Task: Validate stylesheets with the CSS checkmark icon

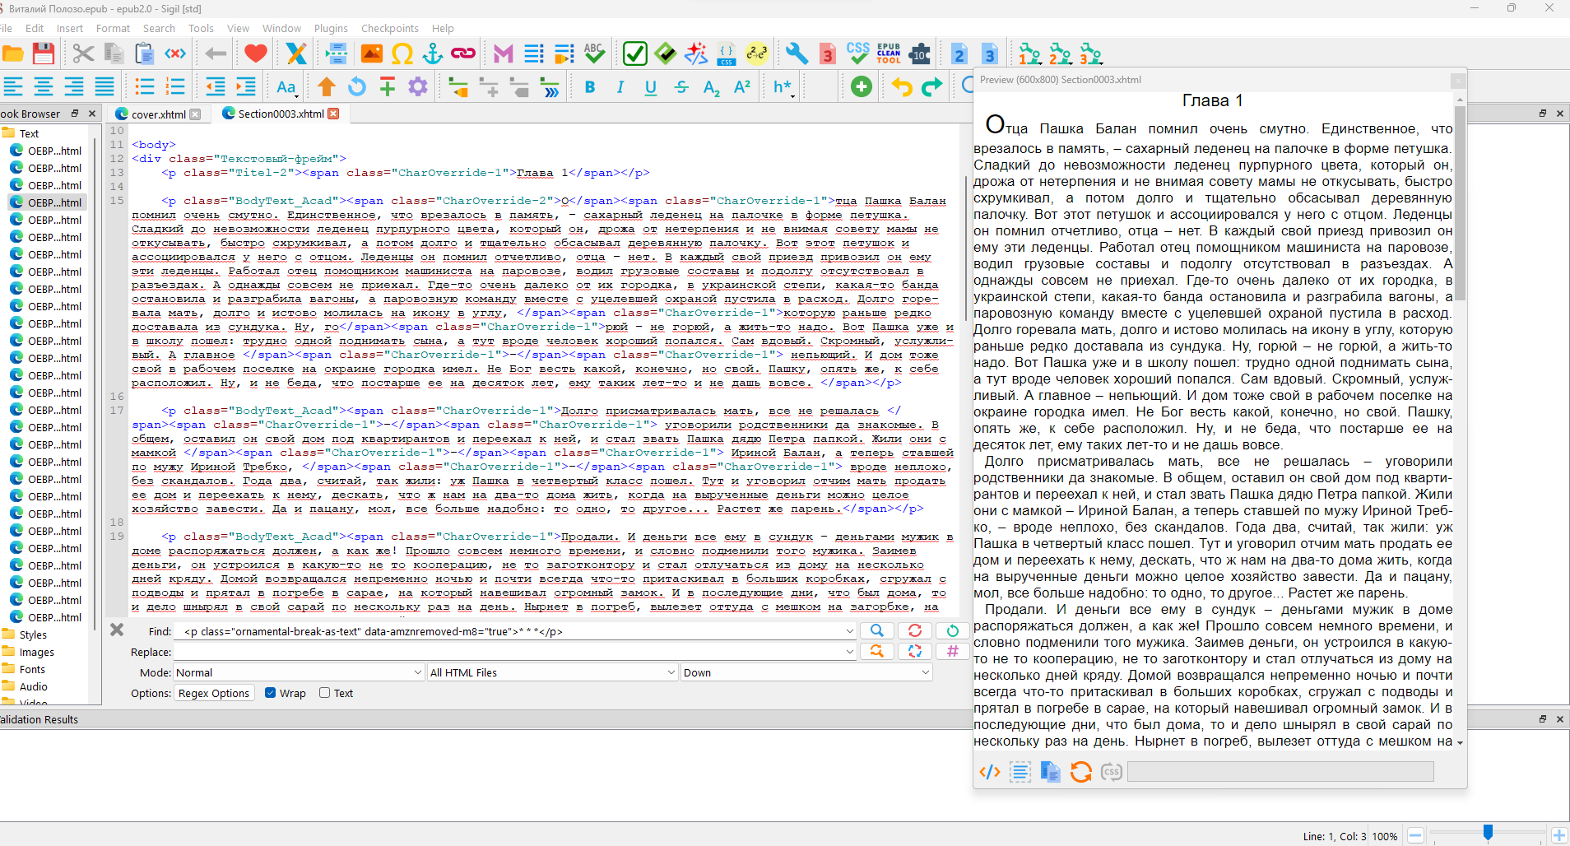Action: [x=858, y=54]
